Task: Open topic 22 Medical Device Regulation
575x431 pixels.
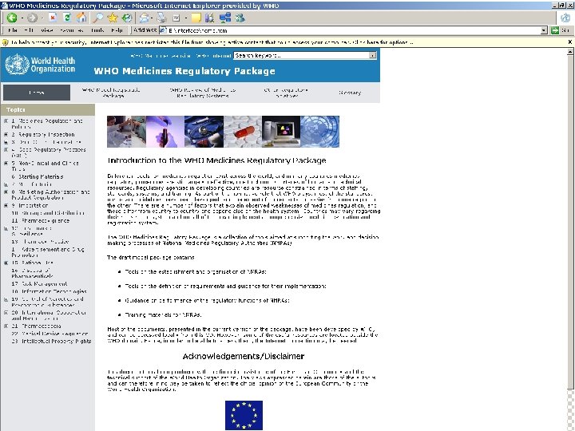Action: click(50, 334)
